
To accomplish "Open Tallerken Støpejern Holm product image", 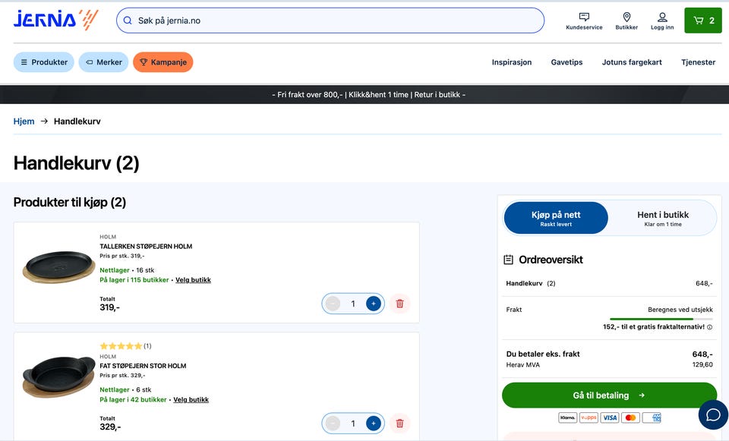I will [58, 267].
